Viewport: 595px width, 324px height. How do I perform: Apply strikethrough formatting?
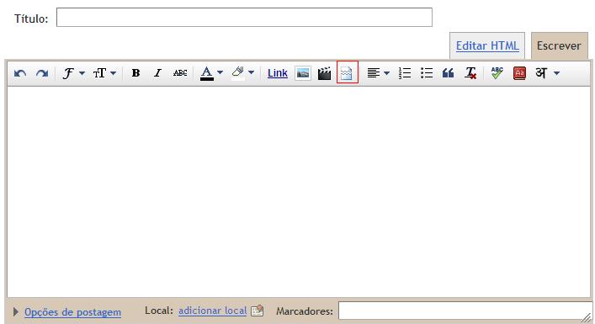(x=180, y=73)
